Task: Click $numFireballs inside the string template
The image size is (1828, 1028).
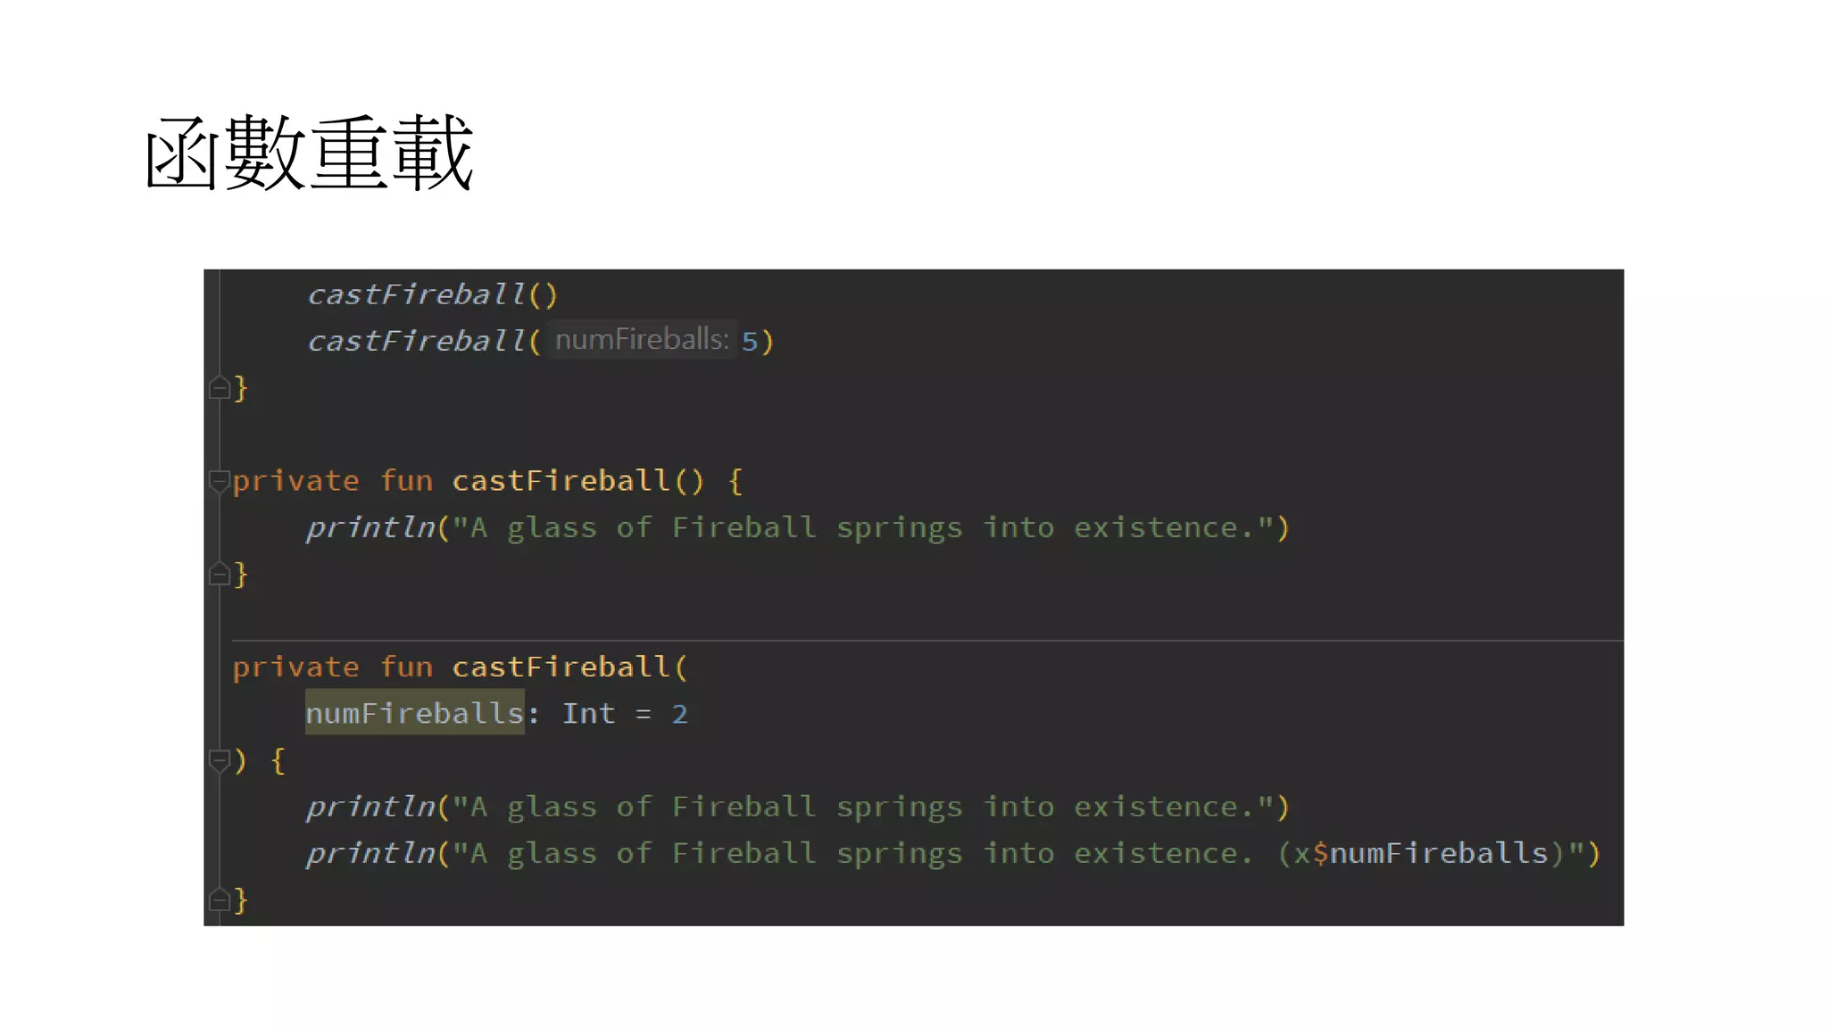Action: 1430,853
